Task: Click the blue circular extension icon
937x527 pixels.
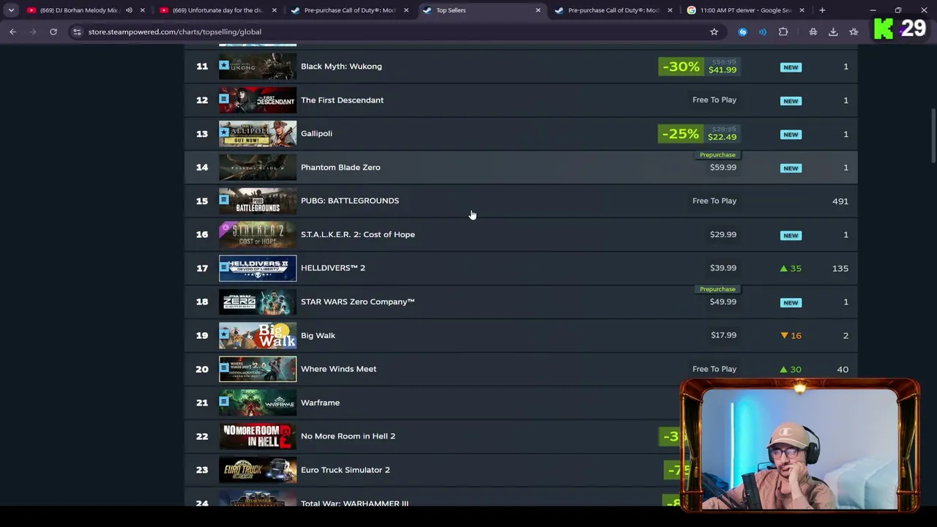Action: click(x=743, y=31)
